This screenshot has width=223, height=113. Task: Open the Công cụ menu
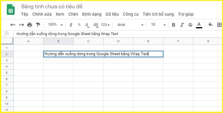(131, 14)
